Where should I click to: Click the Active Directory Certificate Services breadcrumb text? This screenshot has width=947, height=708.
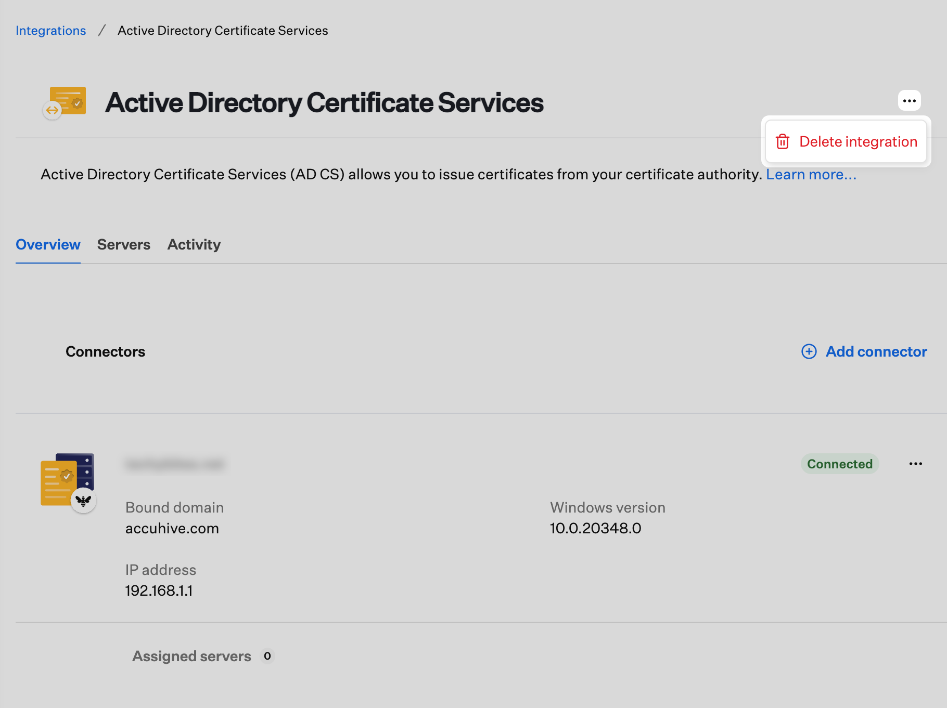(x=223, y=31)
